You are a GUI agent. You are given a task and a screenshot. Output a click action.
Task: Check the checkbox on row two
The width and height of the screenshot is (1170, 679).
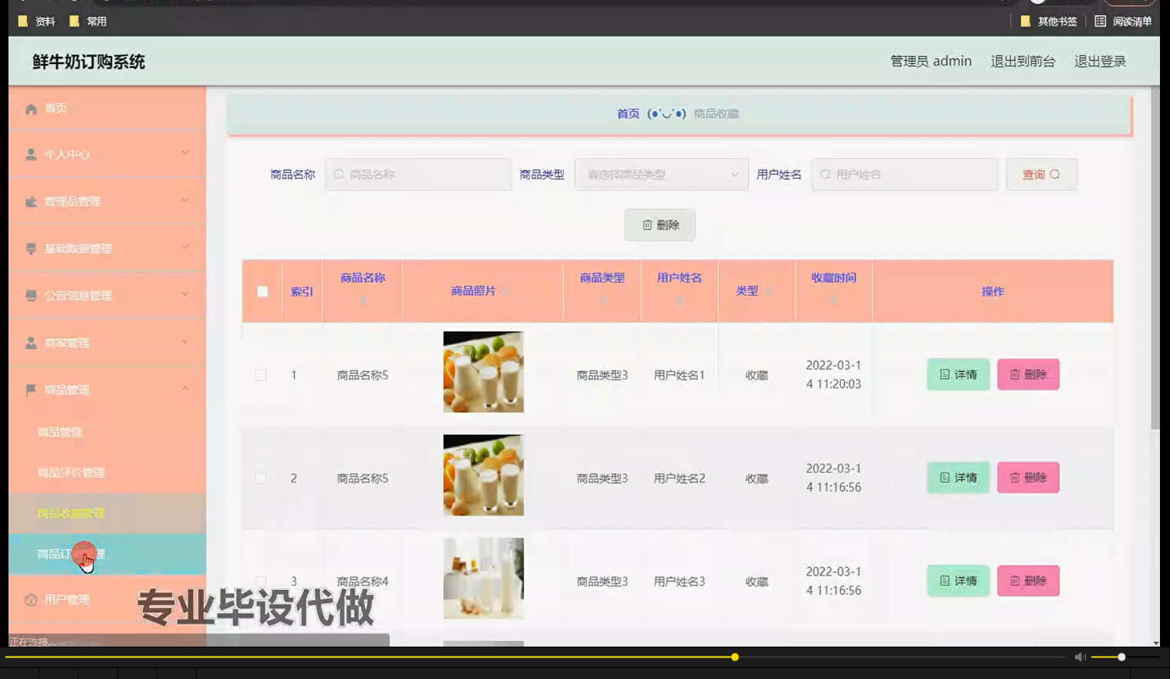261,478
